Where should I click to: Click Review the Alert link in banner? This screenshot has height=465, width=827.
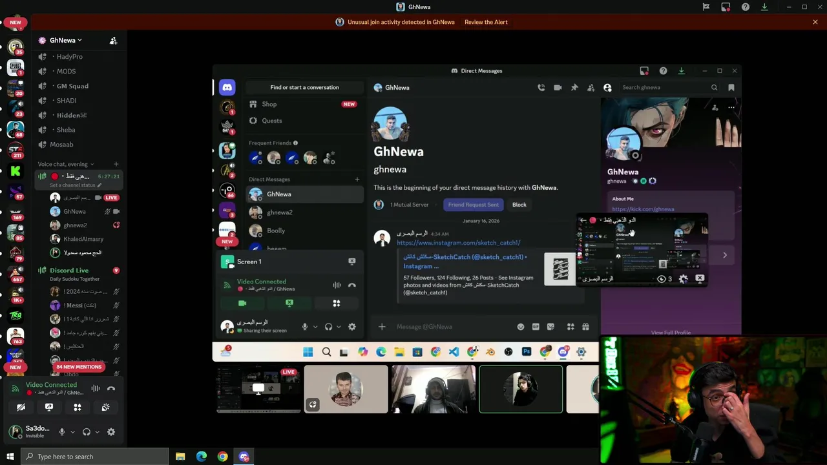[486, 22]
